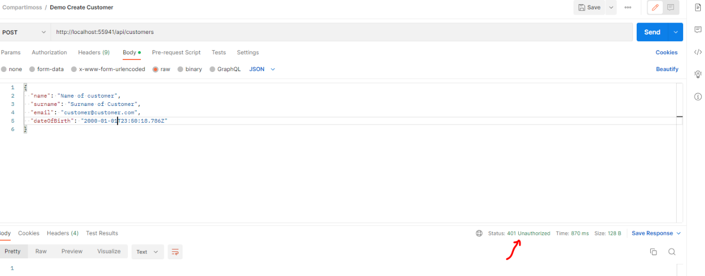Expand the JSON body format dropdown

[262, 69]
